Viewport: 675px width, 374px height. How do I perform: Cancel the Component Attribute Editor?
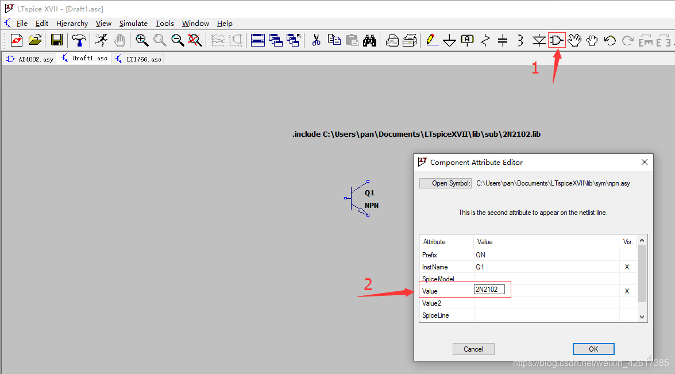(473, 349)
